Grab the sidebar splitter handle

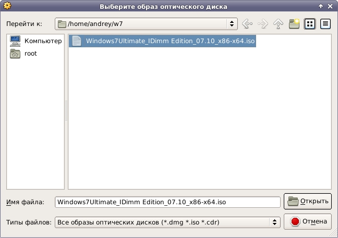click(66, 111)
